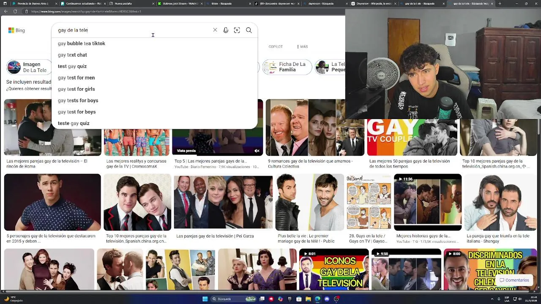Open '5 personajes gay de la televisión' thumbnail

[52, 202]
